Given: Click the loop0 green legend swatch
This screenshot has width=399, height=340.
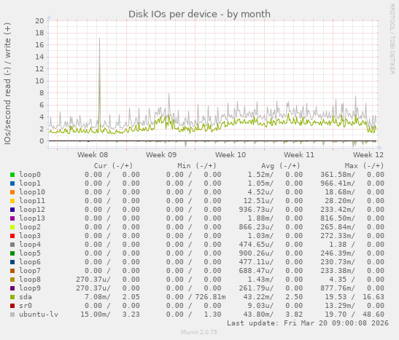Looking at the screenshot, I should pos(12,175).
